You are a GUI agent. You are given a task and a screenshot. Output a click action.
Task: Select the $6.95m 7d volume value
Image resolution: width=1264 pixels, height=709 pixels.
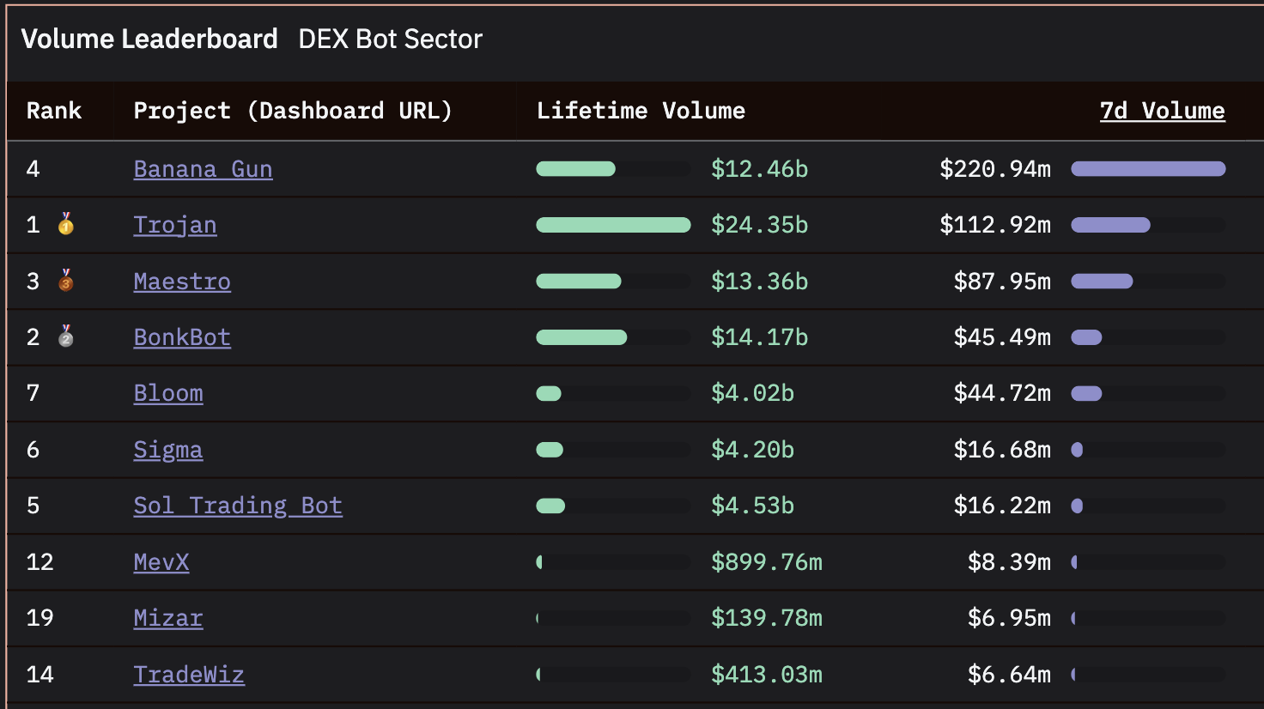(x=1009, y=618)
